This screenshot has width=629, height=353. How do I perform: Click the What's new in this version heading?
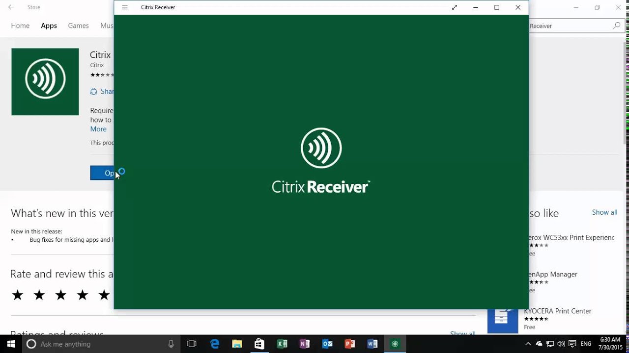[62, 213]
